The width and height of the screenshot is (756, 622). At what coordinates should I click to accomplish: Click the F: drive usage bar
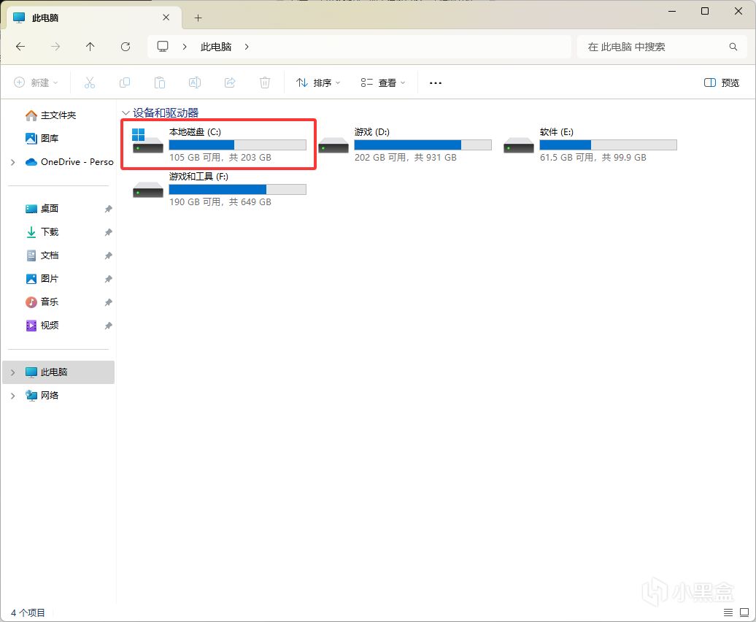(x=237, y=190)
